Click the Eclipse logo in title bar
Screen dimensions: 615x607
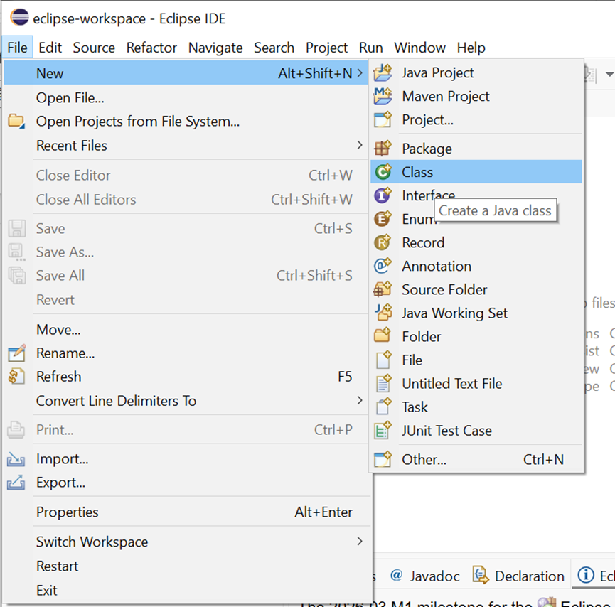(x=19, y=17)
